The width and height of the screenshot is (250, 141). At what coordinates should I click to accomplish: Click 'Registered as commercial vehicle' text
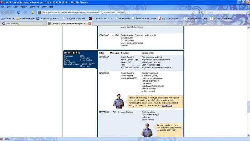(156, 68)
